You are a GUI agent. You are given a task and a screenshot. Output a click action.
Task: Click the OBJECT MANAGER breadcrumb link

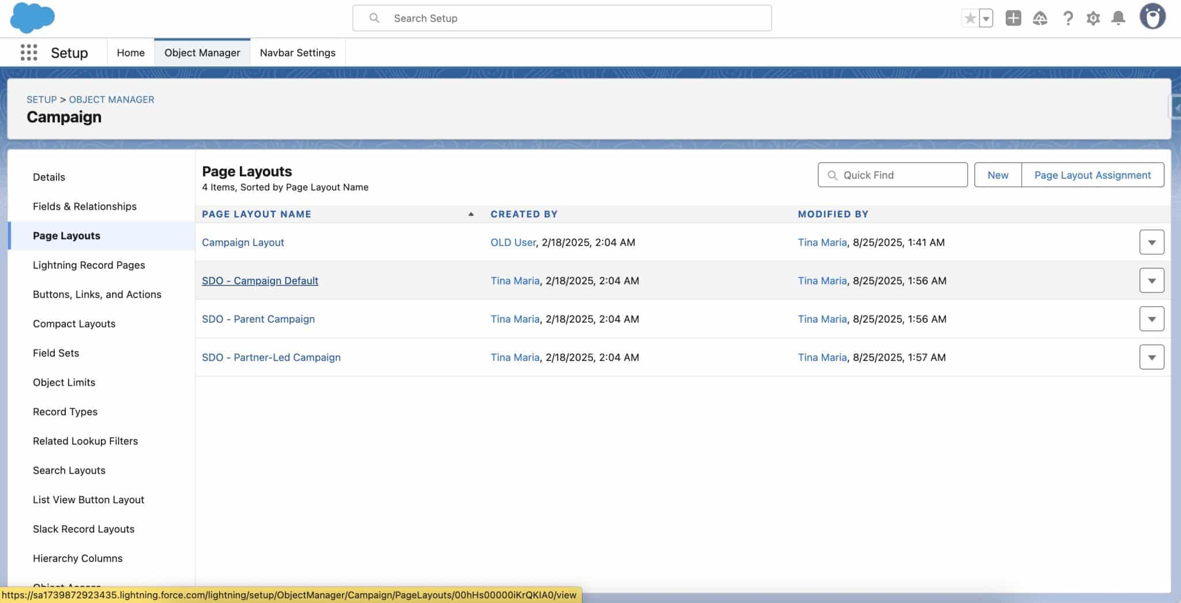point(112,100)
